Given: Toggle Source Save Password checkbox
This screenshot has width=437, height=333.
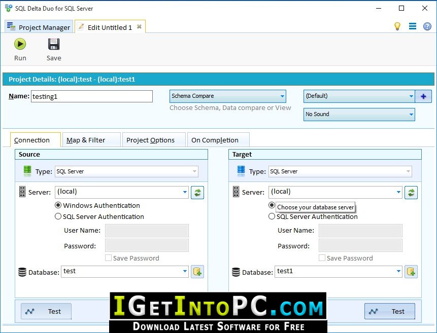Looking at the screenshot, I should (109, 258).
